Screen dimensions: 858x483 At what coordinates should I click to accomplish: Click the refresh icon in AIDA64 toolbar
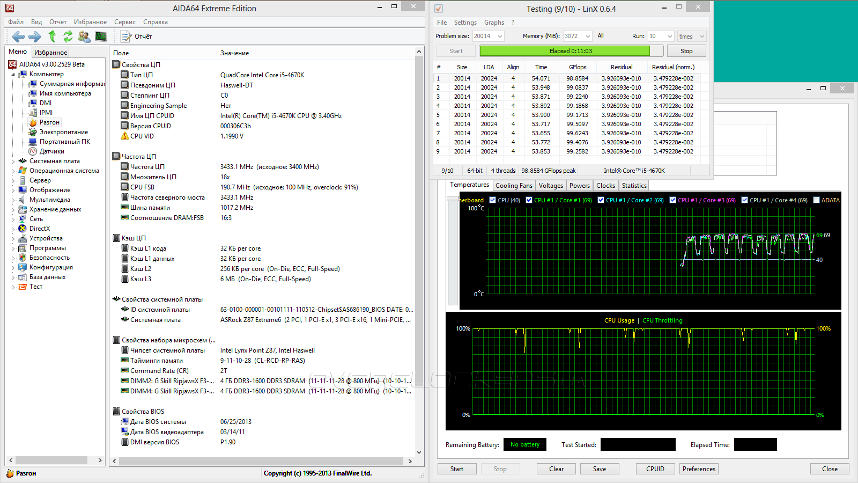[x=68, y=36]
